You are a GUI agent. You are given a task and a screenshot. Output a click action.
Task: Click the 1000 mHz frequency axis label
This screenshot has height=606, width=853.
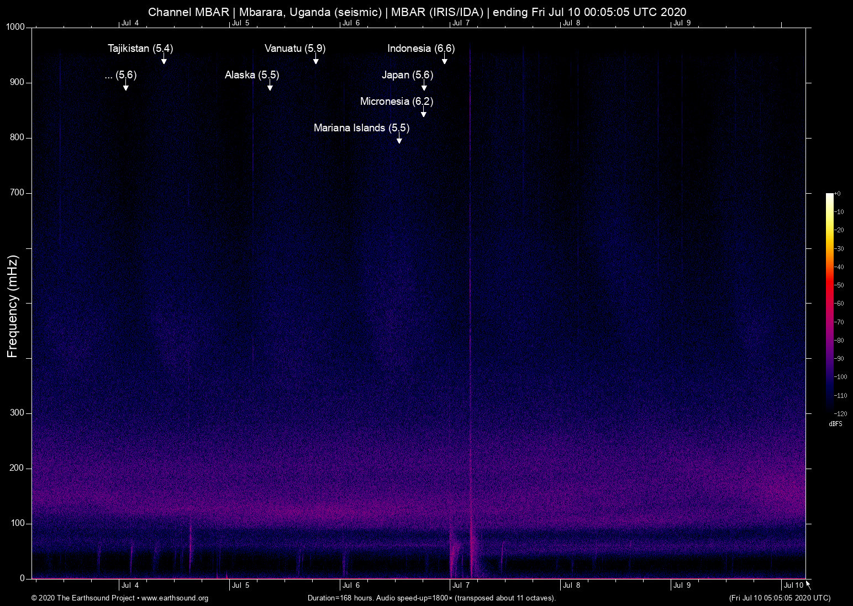tap(15, 27)
